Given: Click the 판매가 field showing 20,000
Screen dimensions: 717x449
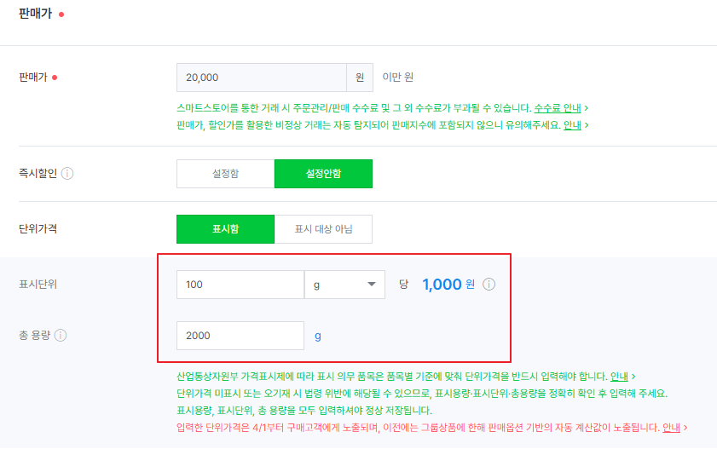Looking at the screenshot, I should (261, 78).
